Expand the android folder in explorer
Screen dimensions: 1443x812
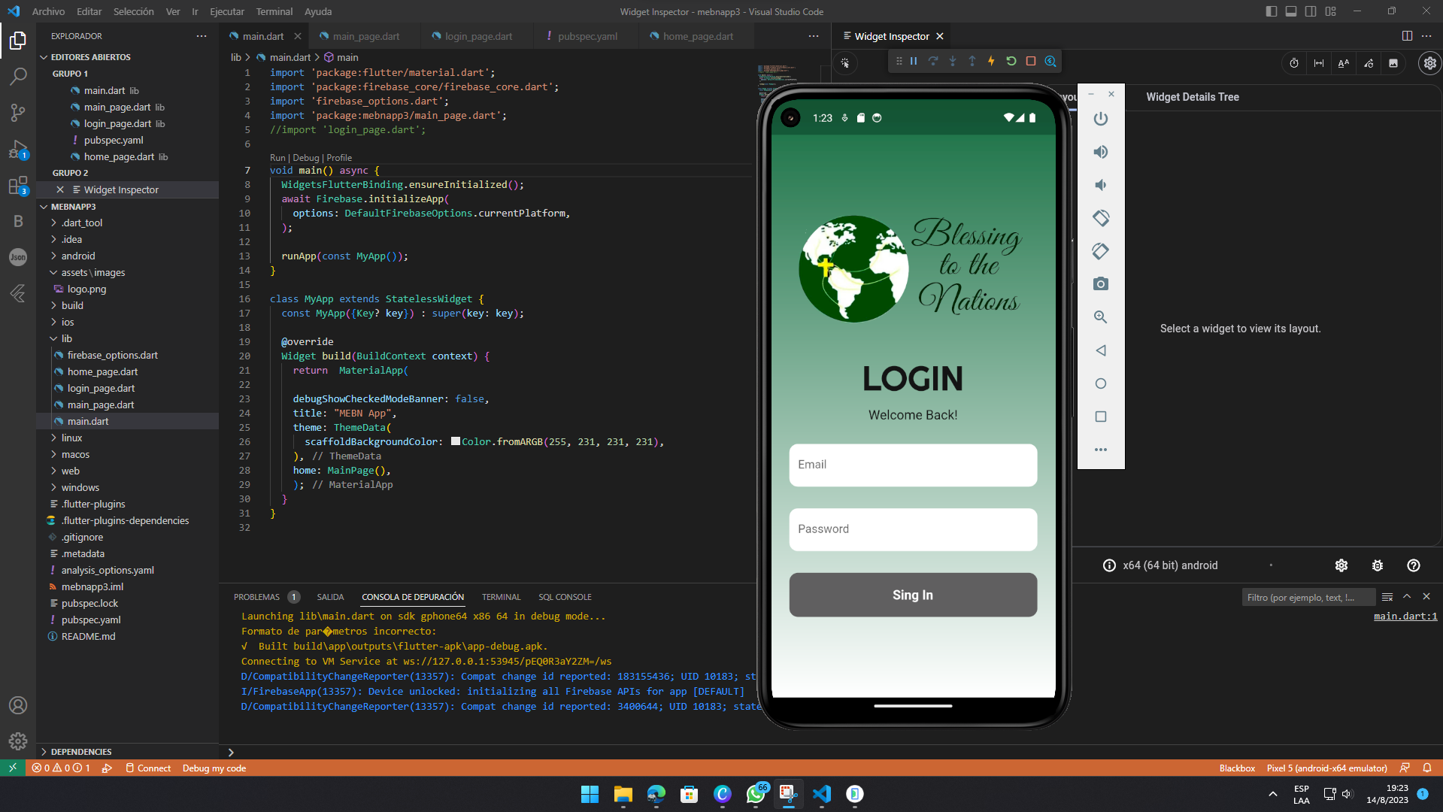[78, 256]
